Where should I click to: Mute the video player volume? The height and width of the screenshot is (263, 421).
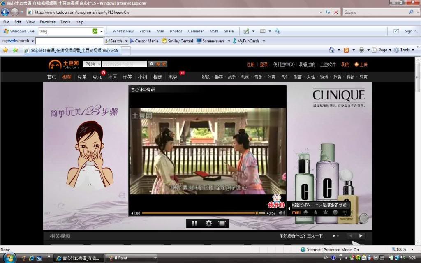click(x=282, y=213)
